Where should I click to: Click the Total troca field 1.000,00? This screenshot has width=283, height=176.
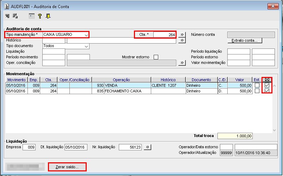click(235, 136)
